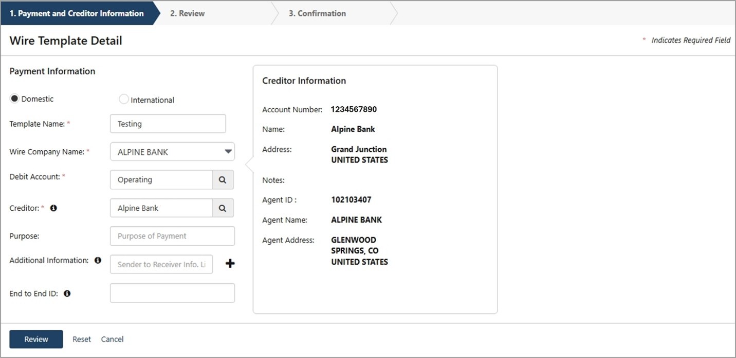Click the info icon next to Creditor label
The image size is (736, 358).
pos(53,208)
